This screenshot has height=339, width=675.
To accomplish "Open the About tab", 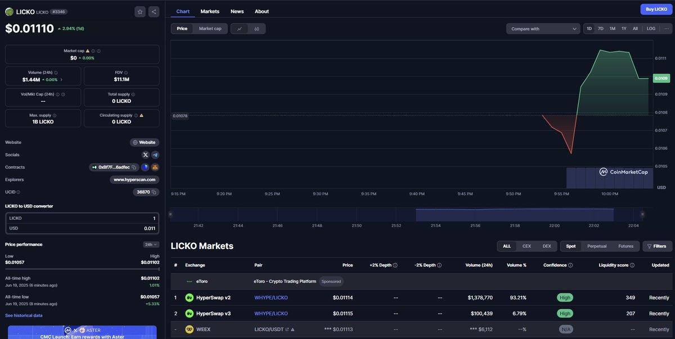I will click(x=262, y=11).
